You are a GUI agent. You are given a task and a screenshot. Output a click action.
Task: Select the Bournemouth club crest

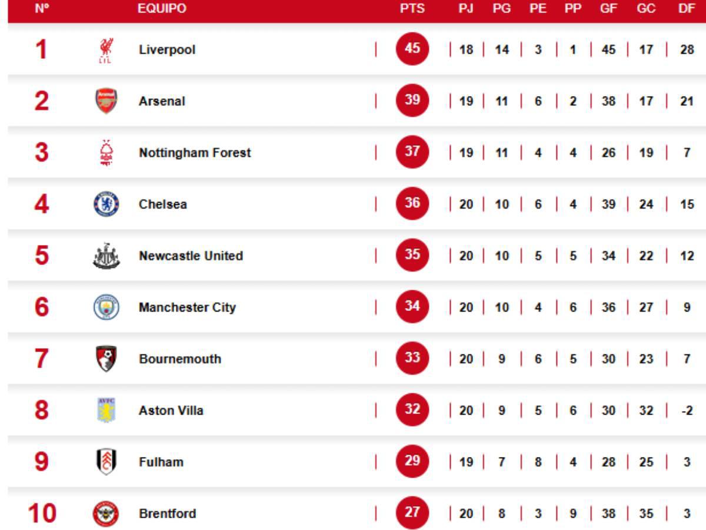(x=106, y=359)
